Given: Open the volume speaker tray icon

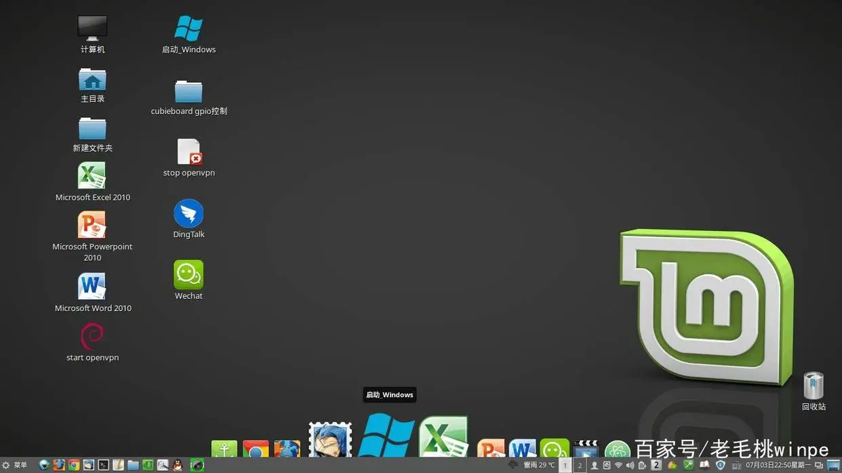Looking at the screenshot, I should coord(630,465).
